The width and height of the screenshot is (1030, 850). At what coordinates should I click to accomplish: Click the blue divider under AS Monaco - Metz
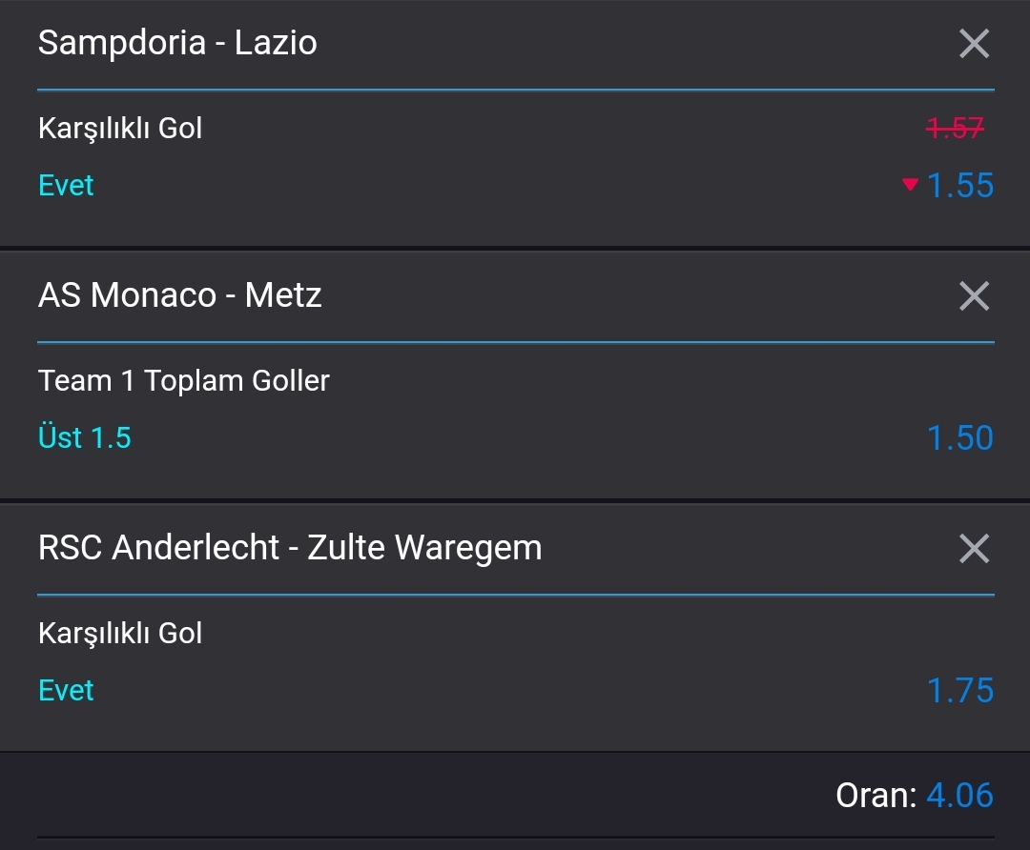[x=516, y=342]
